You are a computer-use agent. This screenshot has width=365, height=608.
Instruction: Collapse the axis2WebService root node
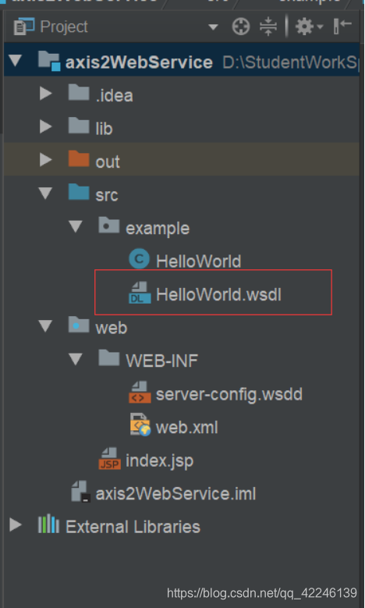pyautogui.click(x=16, y=61)
